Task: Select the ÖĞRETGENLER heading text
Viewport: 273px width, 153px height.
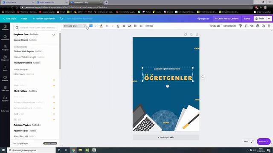Action: coord(168,78)
